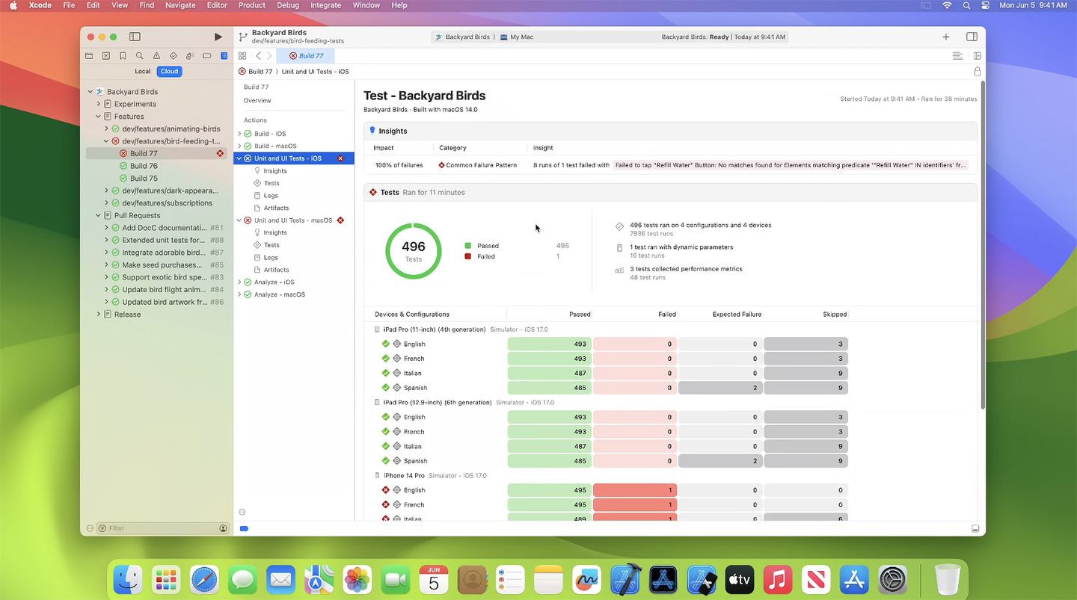
Task: Go forward with the right chevron
Action: tap(269, 56)
